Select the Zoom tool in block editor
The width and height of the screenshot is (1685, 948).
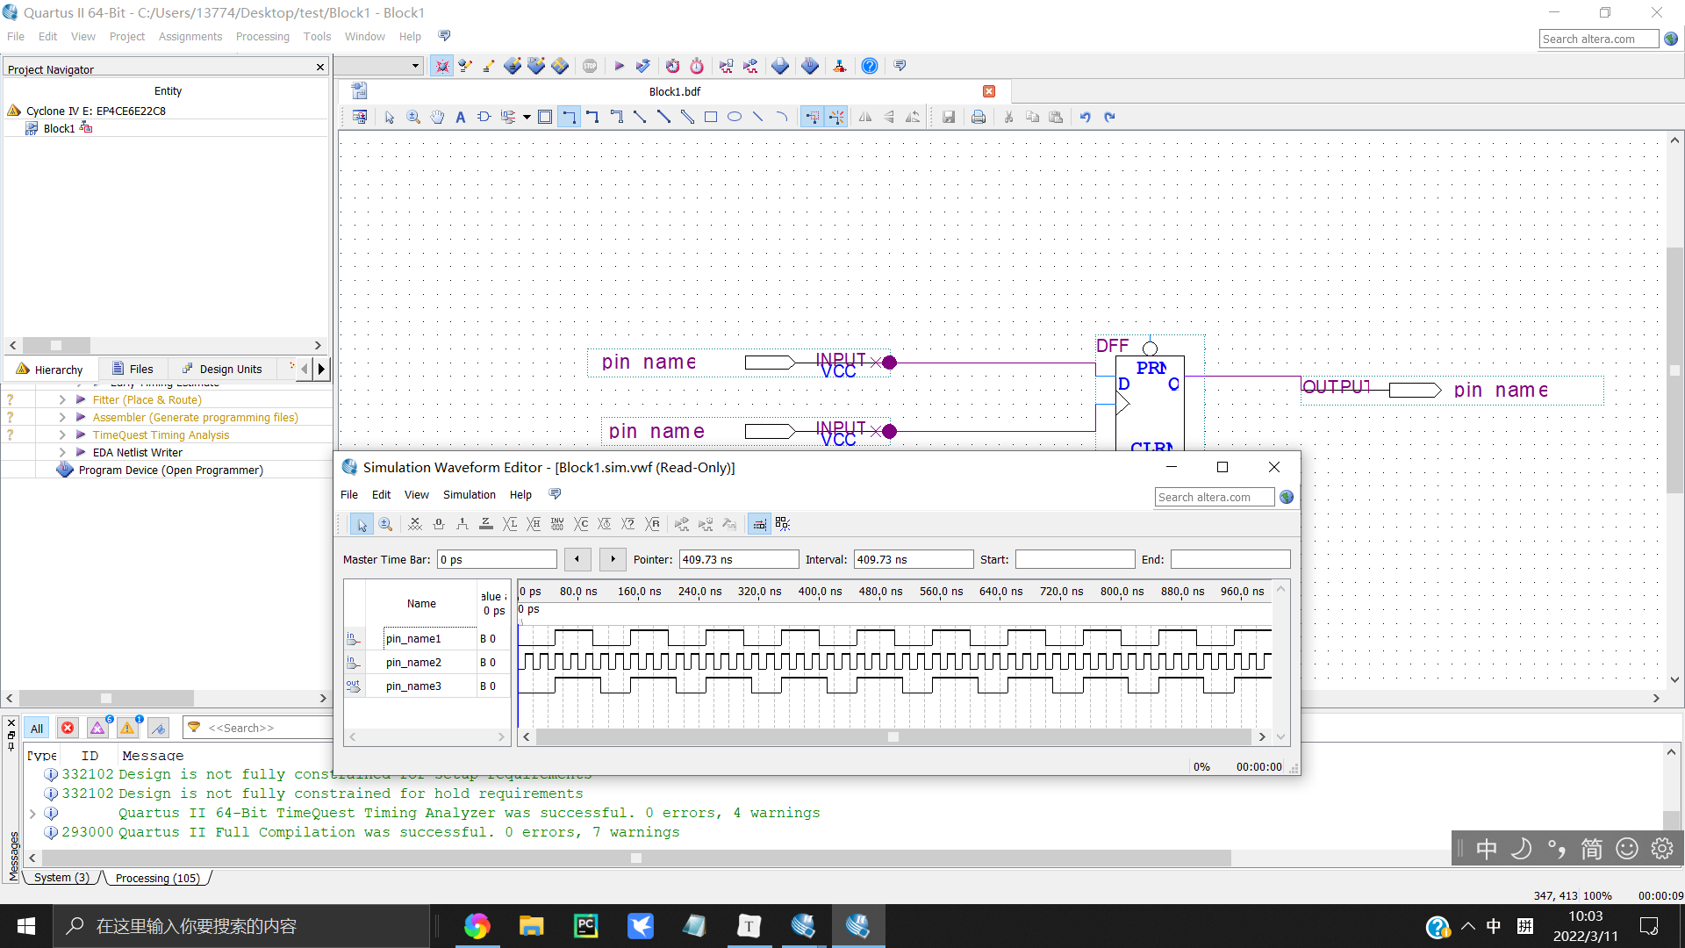click(413, 117)
